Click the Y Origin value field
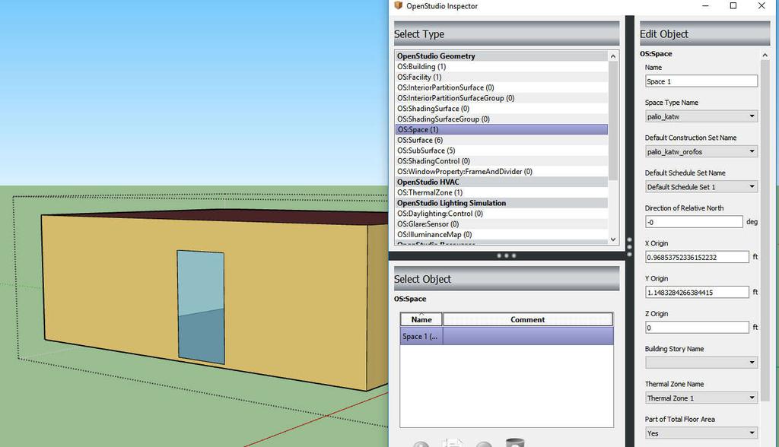The width and height of the screenshot is (779, 447). 697,293
